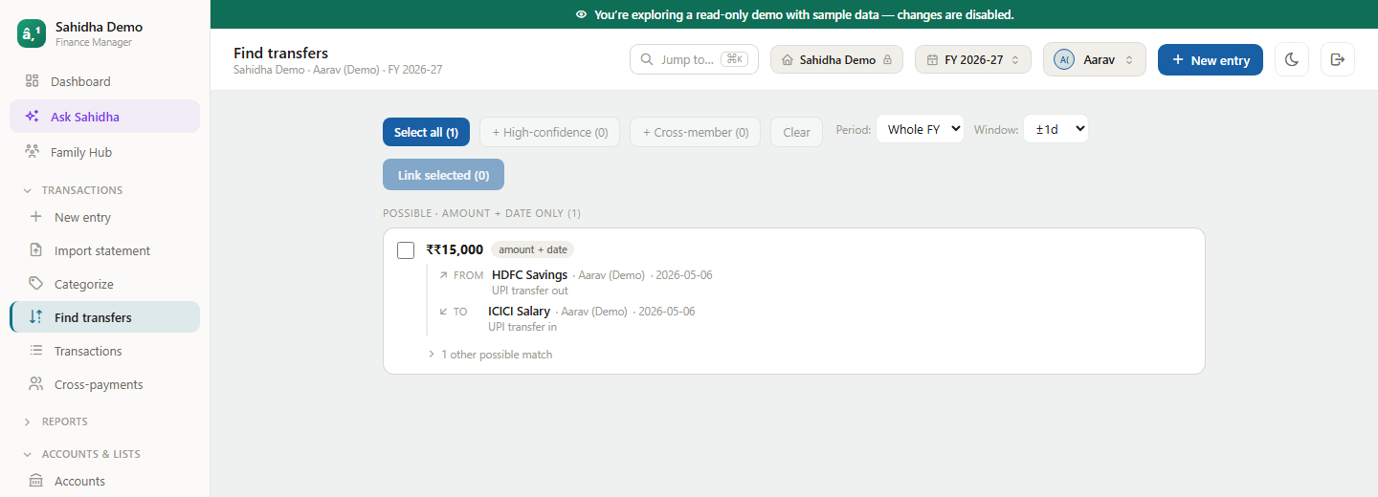Screen dimensions: 1378x497
Task: Click the Import statement upload icon
Action: [x=36, y=250]
